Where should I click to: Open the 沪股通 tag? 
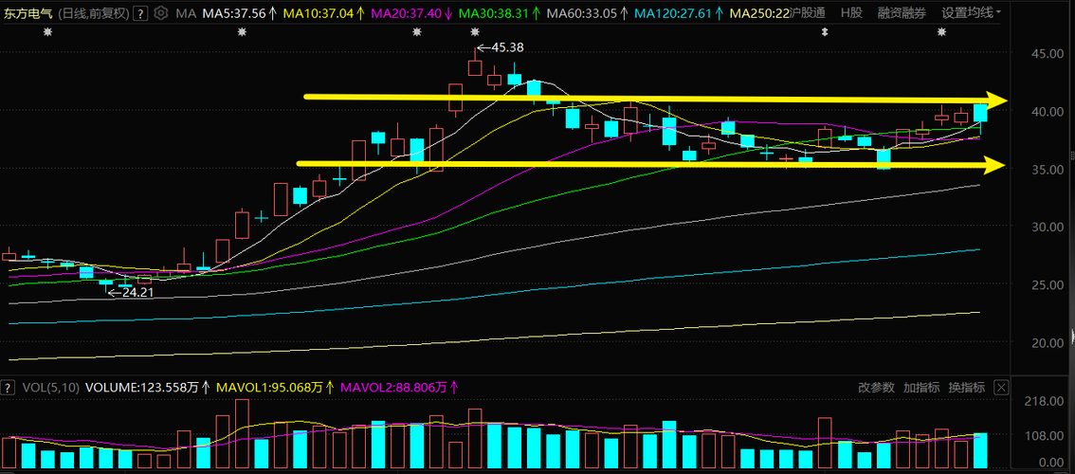[808, 13]
